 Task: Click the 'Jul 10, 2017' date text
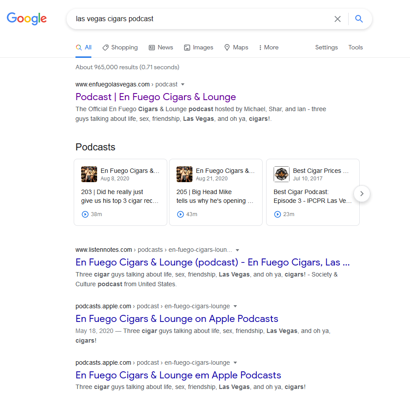point(308,179)
